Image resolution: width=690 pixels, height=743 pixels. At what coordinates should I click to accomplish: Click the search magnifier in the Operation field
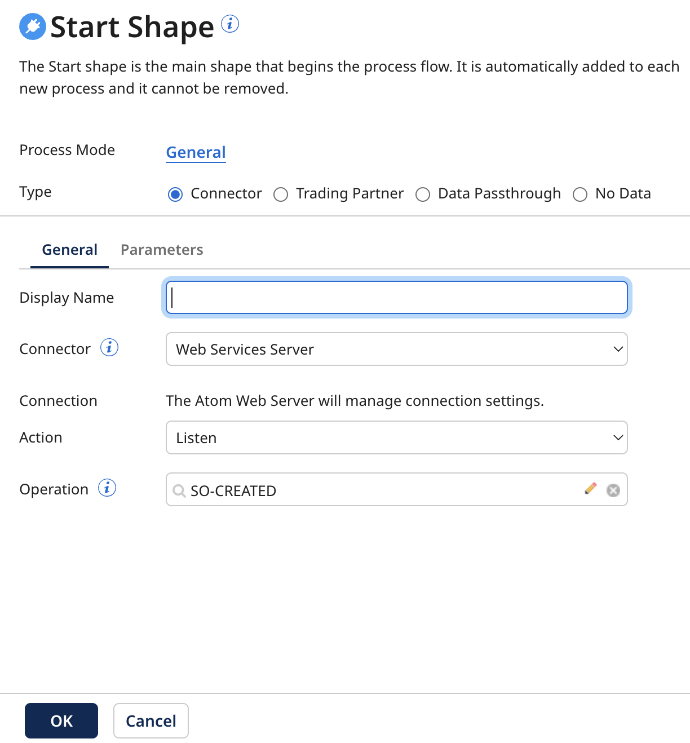point(179,491)
